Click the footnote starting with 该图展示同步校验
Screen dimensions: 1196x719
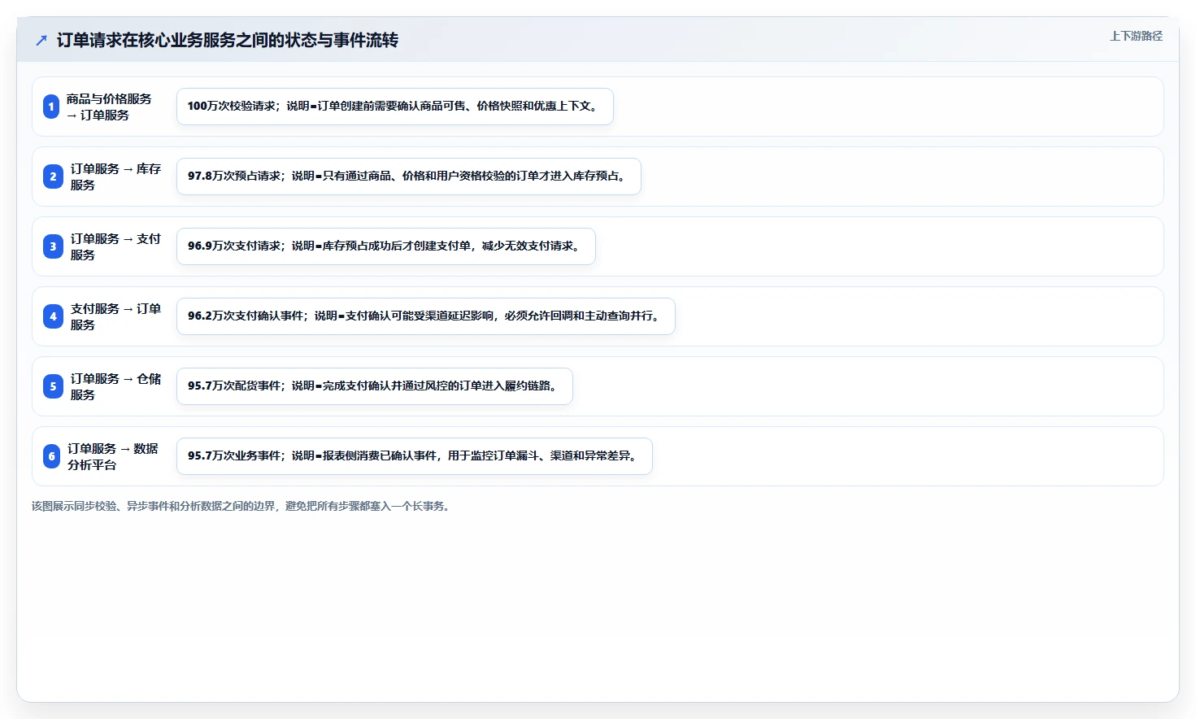point(242,506)
